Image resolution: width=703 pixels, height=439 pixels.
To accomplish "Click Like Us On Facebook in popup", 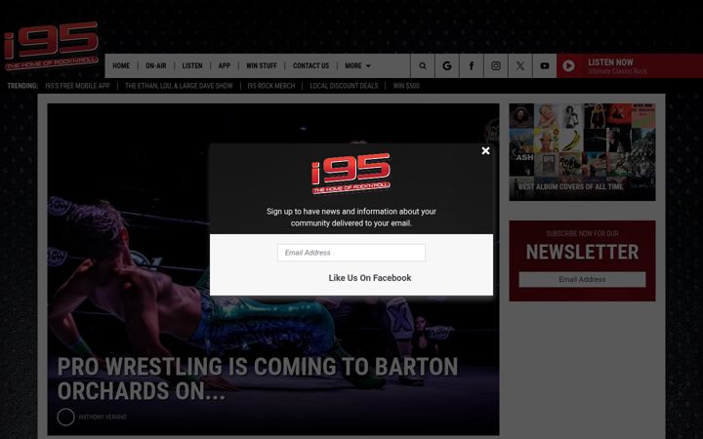I will pos(369,278).
